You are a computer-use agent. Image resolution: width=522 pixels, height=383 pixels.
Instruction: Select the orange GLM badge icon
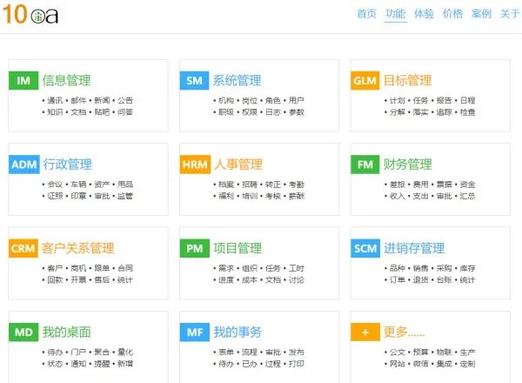365,81
